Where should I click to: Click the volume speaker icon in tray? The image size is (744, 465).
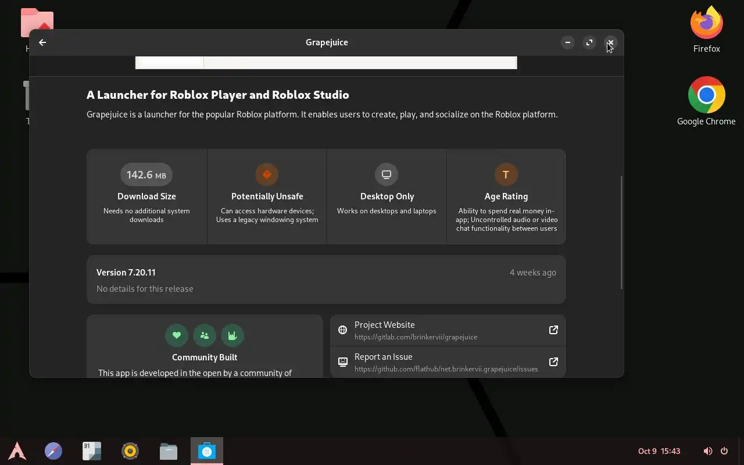point(707,451)
